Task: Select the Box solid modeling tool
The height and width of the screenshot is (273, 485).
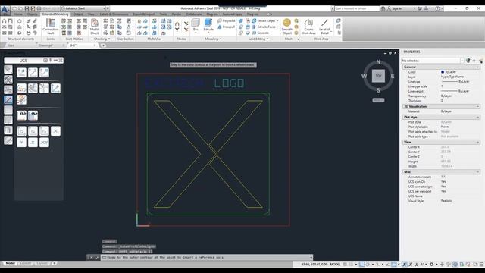Action: tap(196, 25)
